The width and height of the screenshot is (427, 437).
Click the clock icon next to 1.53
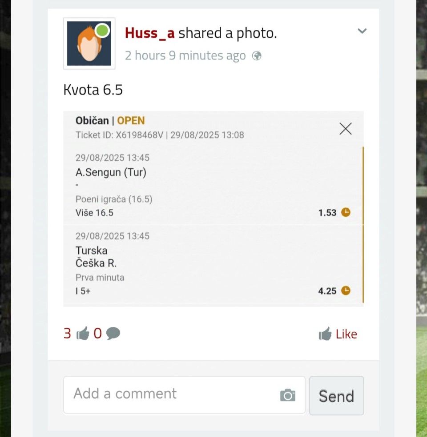(346, 212)
